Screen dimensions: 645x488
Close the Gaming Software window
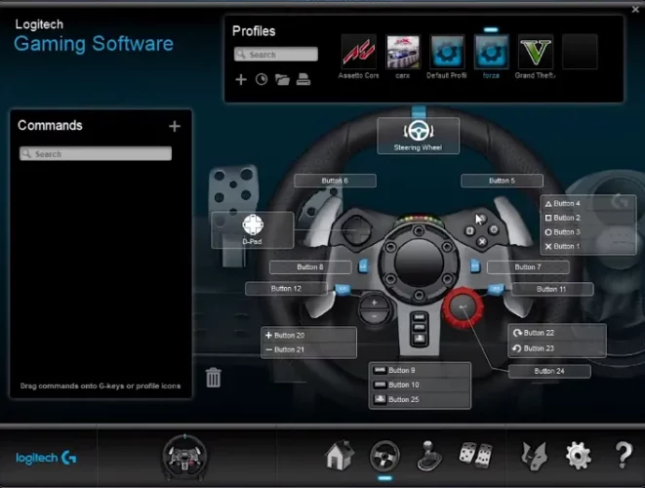635,9
